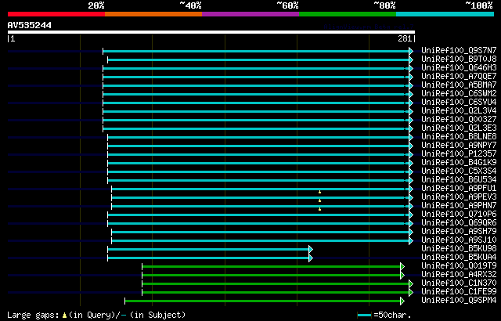Select the AV535244 query label
Viewport: 501px width, 321px height.
pos(30,25)
